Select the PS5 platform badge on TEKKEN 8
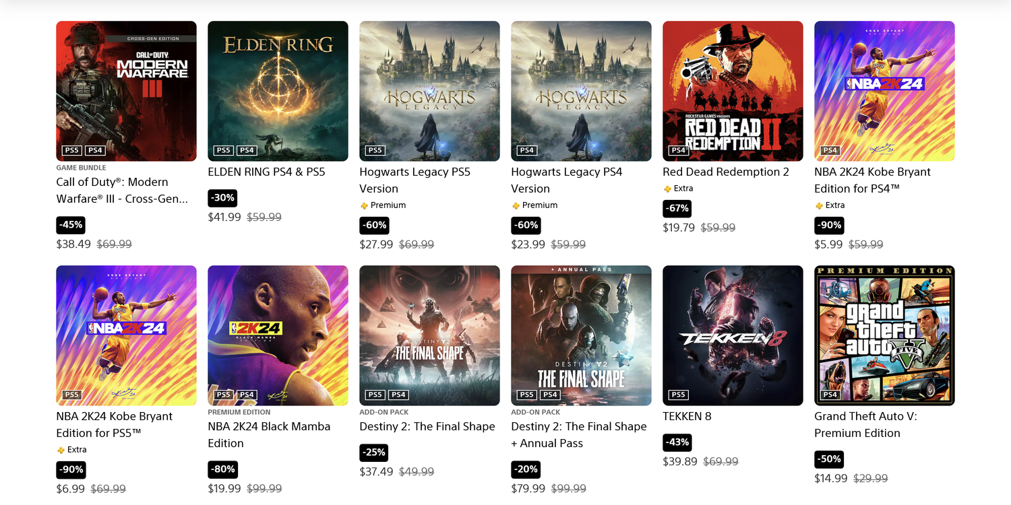Viewport: 1011px width, 505px height. pyautogui.click(x=678, y=395)
